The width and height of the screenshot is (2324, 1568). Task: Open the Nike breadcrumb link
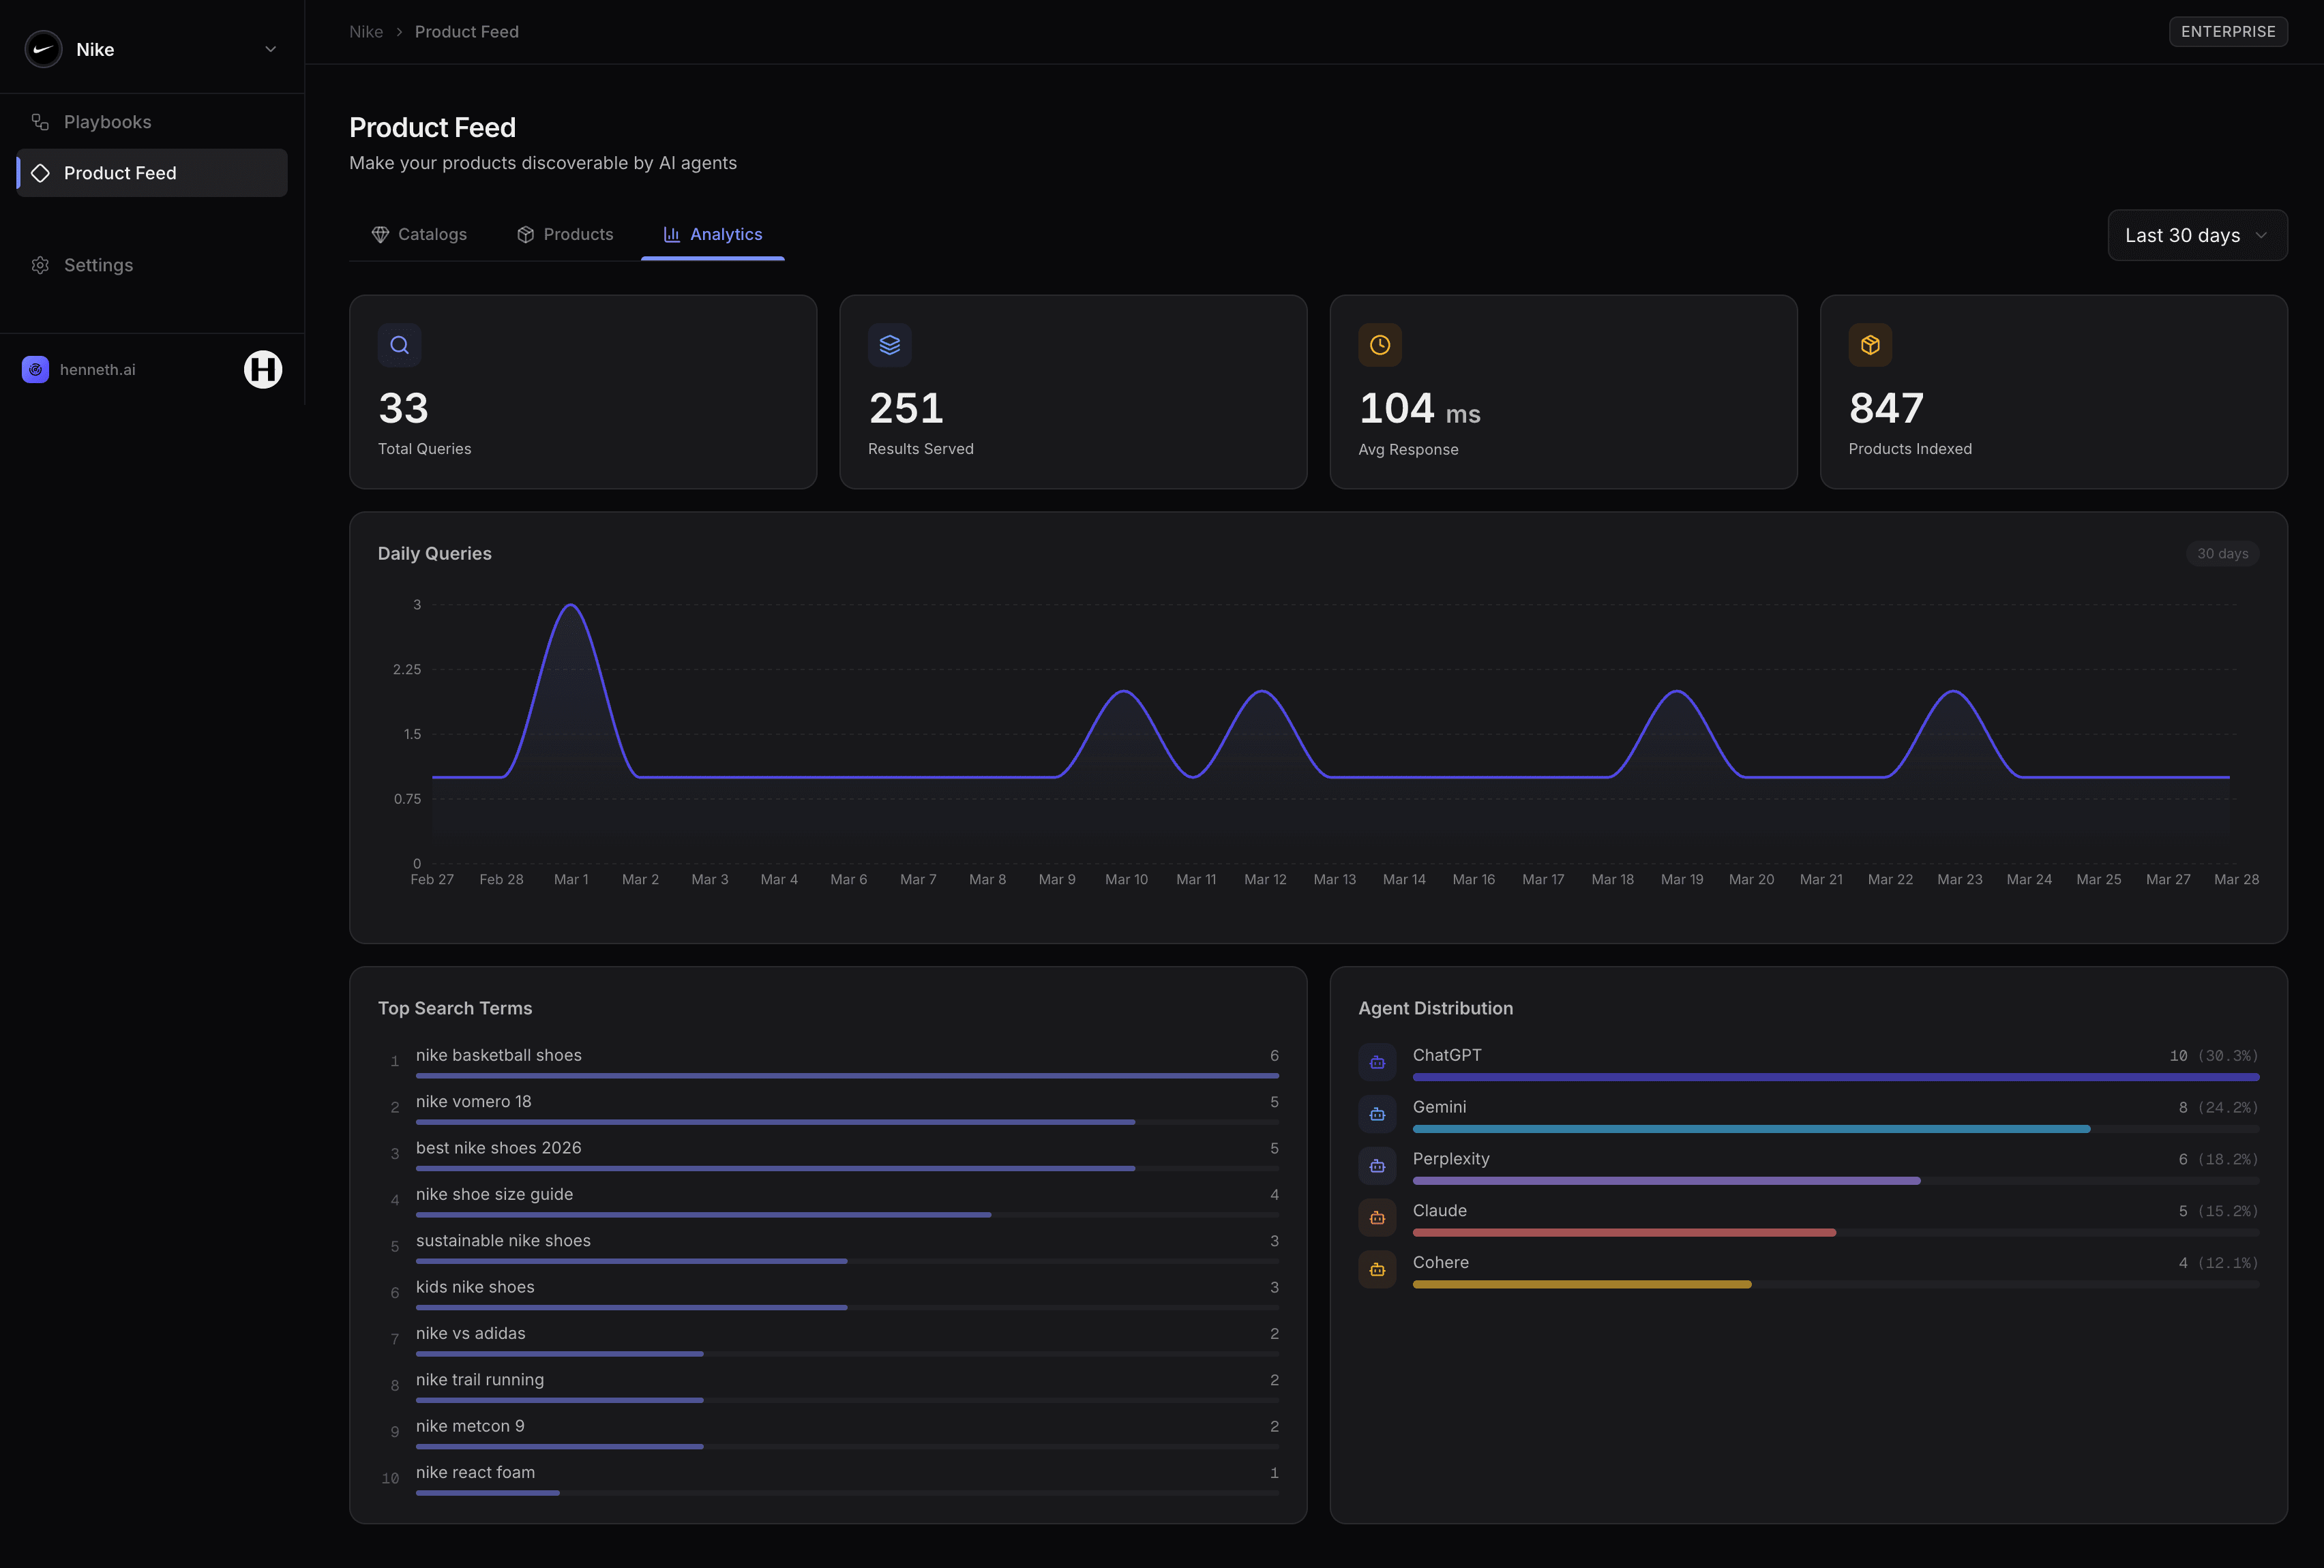(365, 31)
